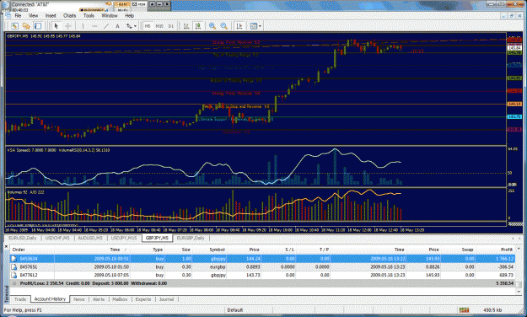This screenshot has width=527, height=317.
Task: Open the Help menu
Action: [x=129, y=15]
